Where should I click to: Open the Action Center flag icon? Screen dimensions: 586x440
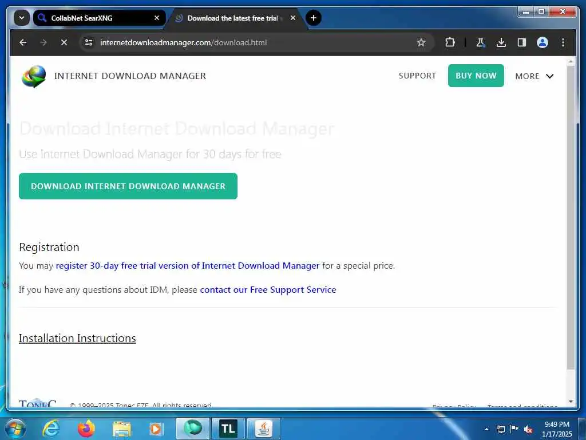pos(514,429)
